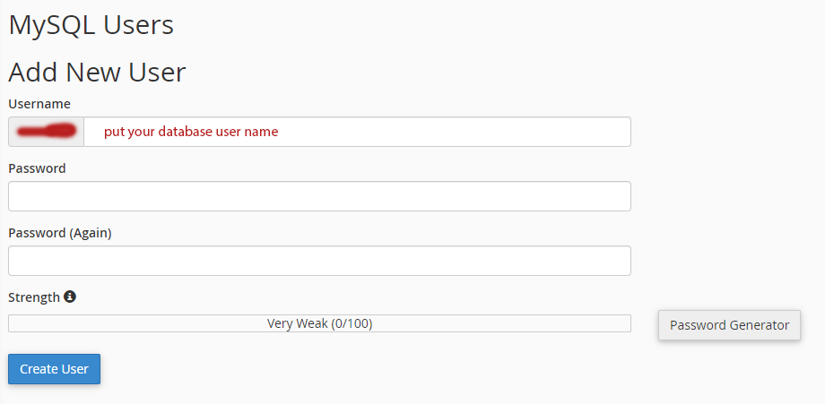The width and height of the screenshot is (825, 404).
Task: Click the Add New User heading
Action: point(97,72)
